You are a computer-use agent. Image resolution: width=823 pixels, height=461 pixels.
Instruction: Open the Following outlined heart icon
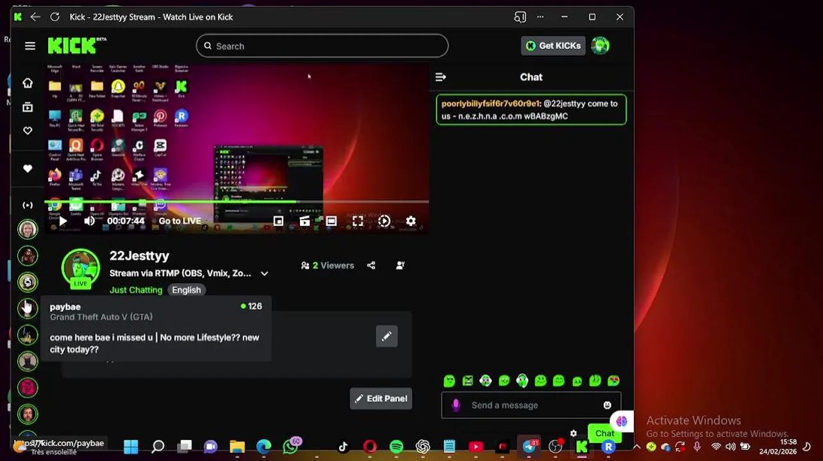[28, 131]
